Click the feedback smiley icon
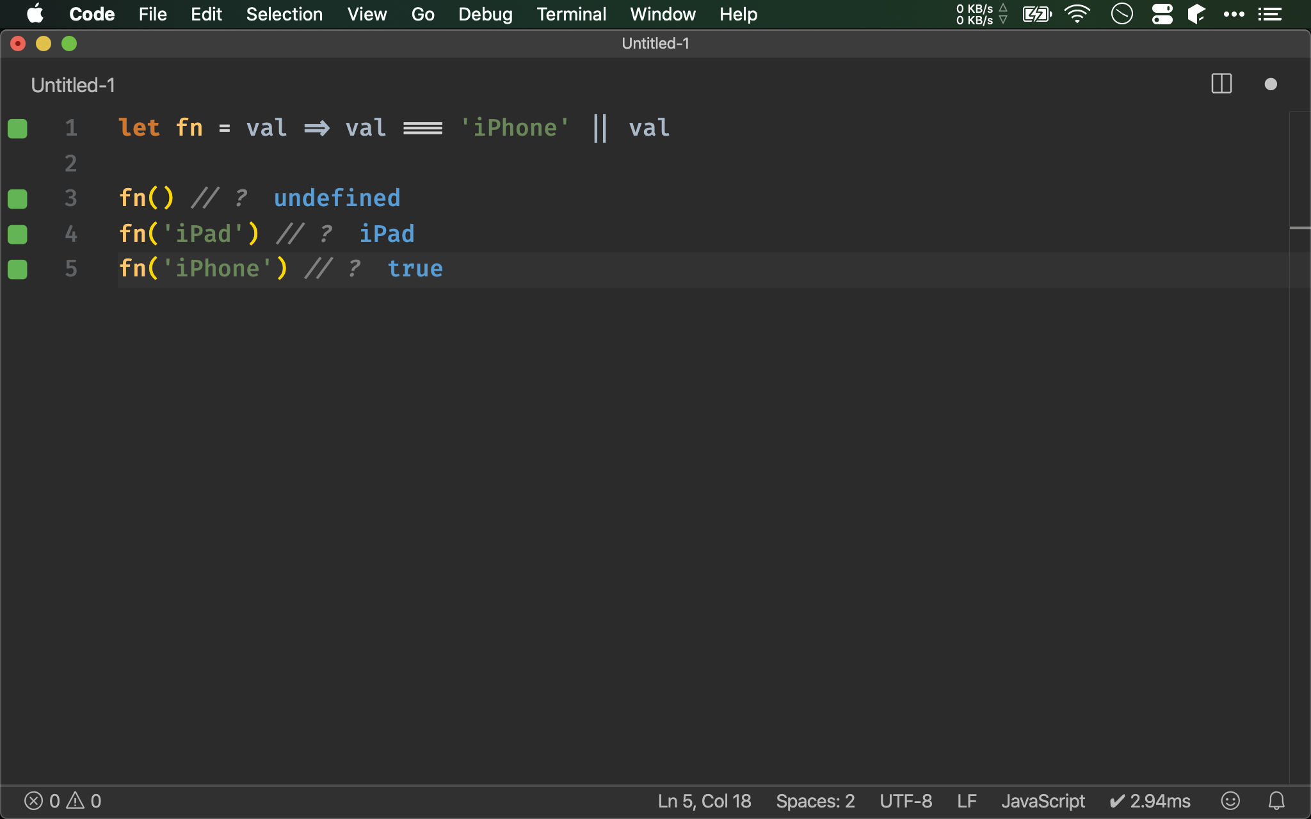The image size is (1311, 819). [1230, 800]
